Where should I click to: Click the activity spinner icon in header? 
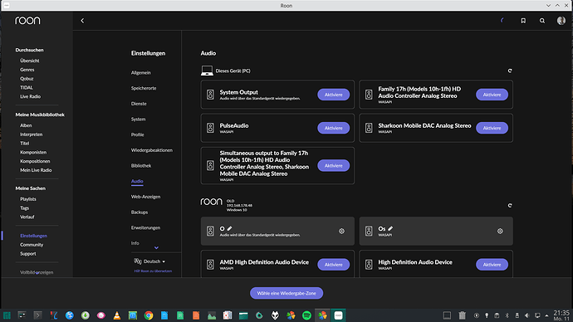click(x=502, y=21)
